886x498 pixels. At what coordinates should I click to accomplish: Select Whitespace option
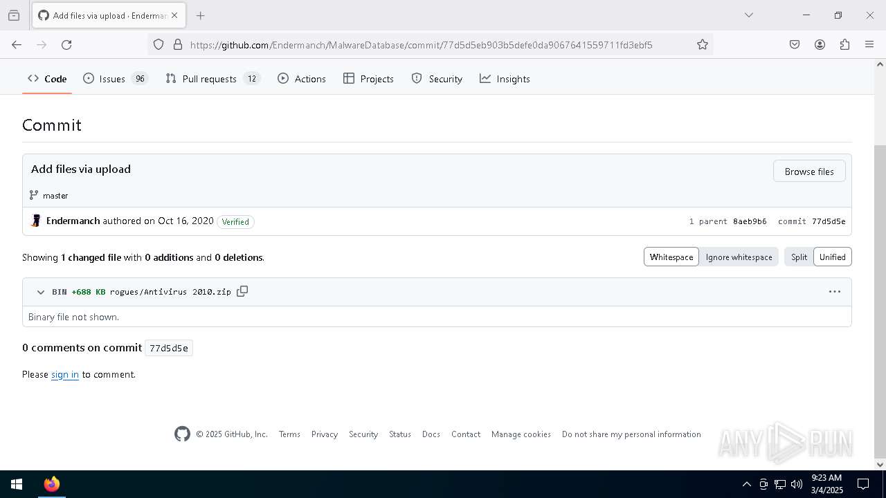[671, 257]
